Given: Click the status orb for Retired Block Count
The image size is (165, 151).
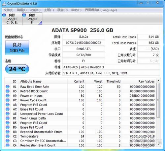Looking at the screenshot, I should click(8, 91).
